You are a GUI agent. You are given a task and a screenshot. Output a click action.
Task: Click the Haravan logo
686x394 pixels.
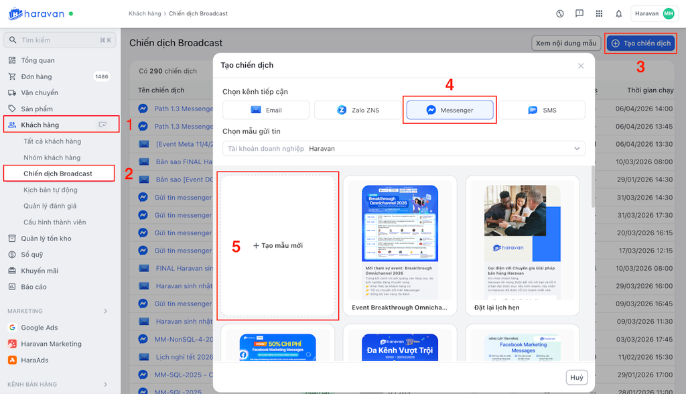click(36, 13)
